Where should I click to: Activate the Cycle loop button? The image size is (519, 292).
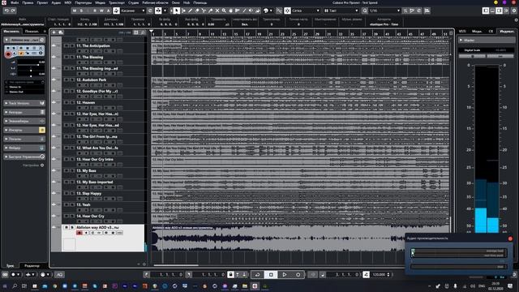point(257,274)
